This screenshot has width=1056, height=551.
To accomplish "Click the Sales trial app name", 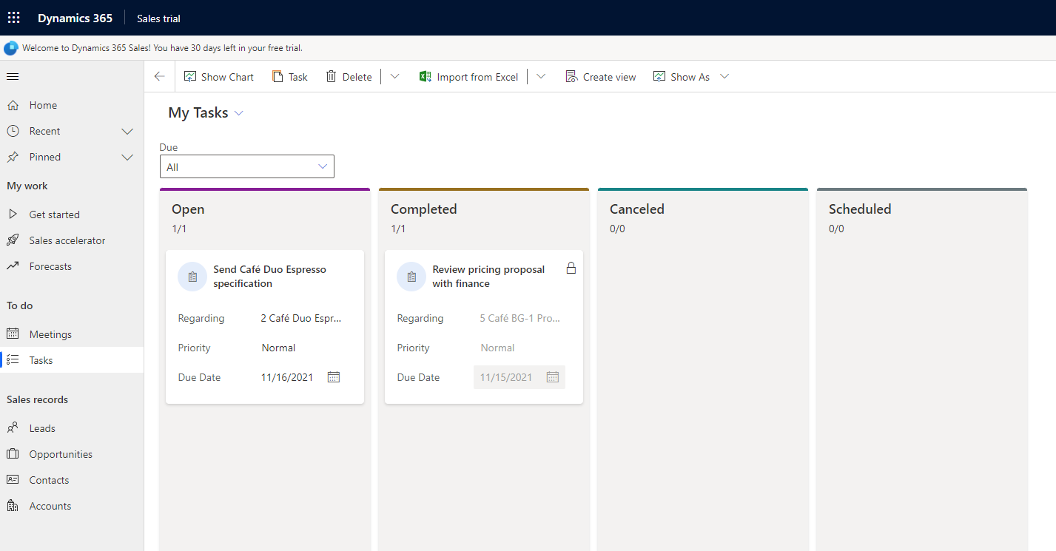I will pos(158,18).
